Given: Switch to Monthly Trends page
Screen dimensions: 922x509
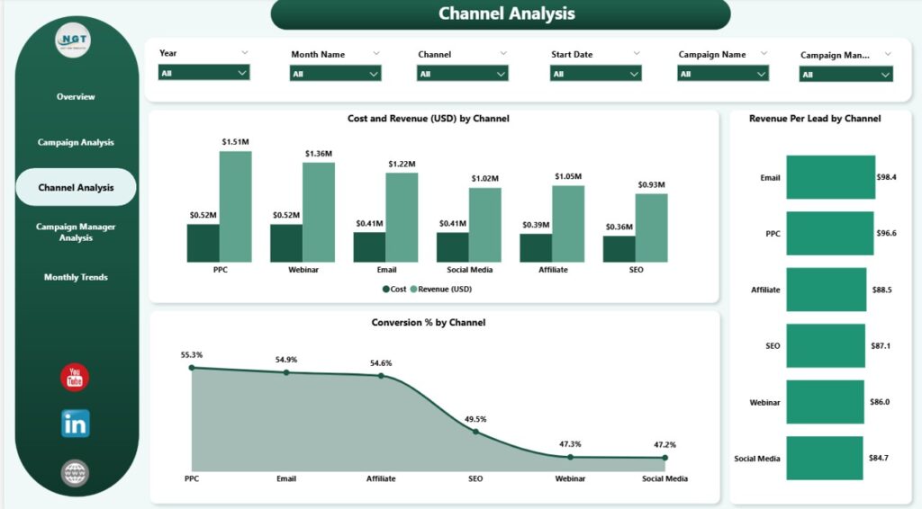Looking at the screenshot, I should point(76,277).
